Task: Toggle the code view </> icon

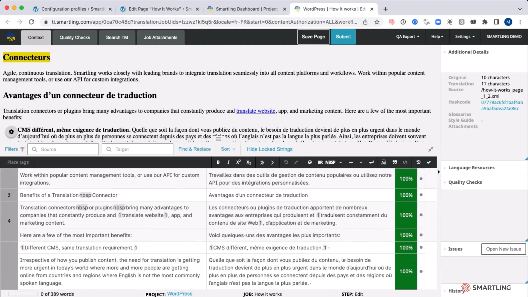Action: [405, 162]
